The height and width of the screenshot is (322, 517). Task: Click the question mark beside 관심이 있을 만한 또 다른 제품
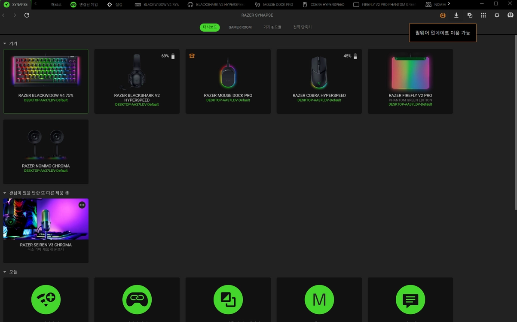coord(67,193)
